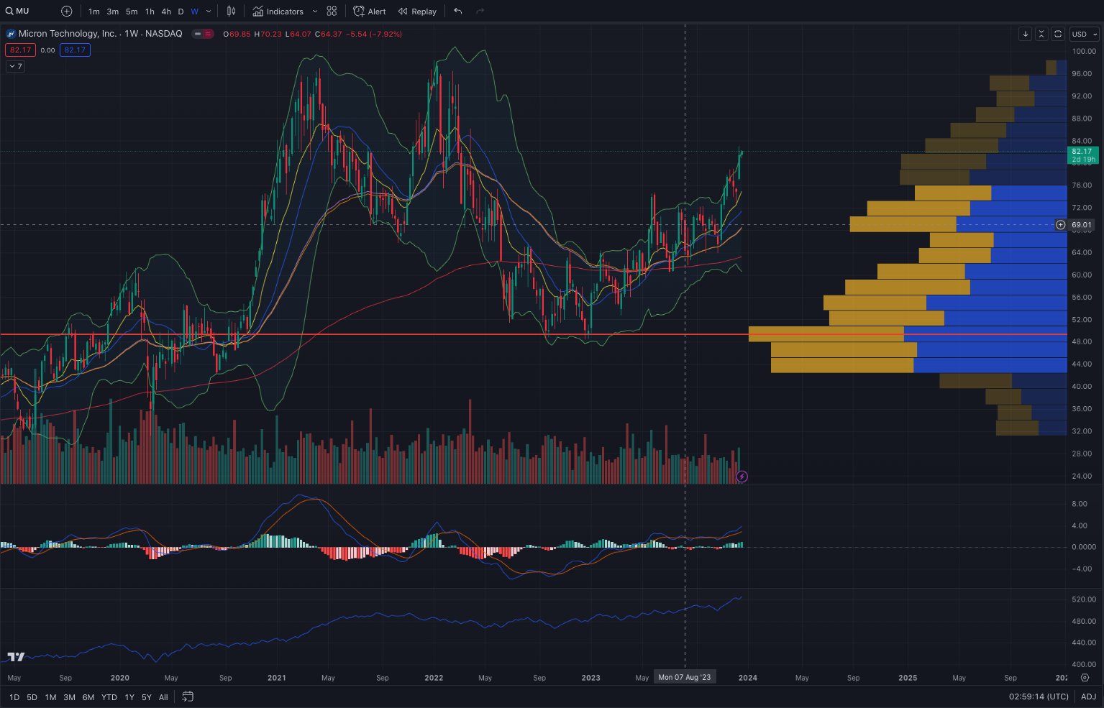The height and width of the screenshot is (708, 1104).
Task: Open the candlestick chart type selector
Action: tap(231, 11)
